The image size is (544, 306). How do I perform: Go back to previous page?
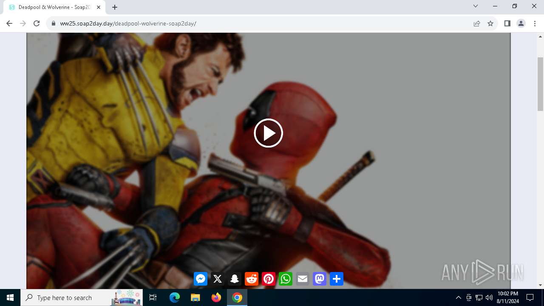9,23
